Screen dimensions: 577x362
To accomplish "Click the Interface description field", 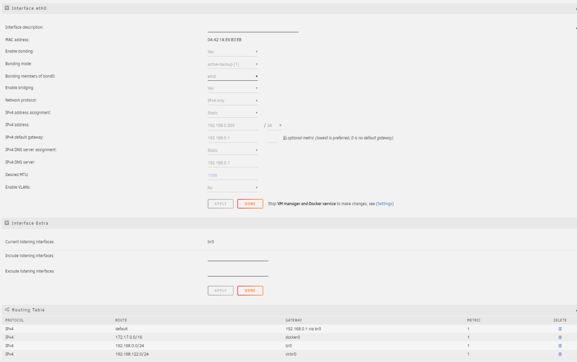I will click(253, 28).
